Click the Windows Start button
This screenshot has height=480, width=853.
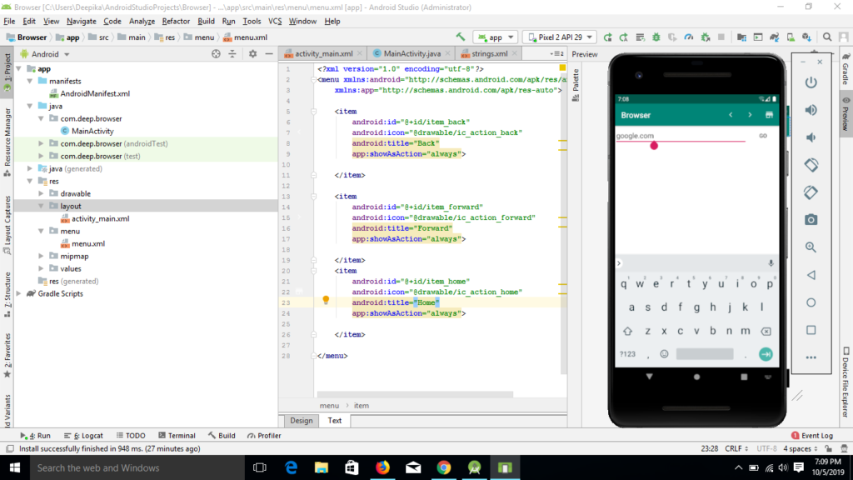pyautogui.click(x=15, y=467)
